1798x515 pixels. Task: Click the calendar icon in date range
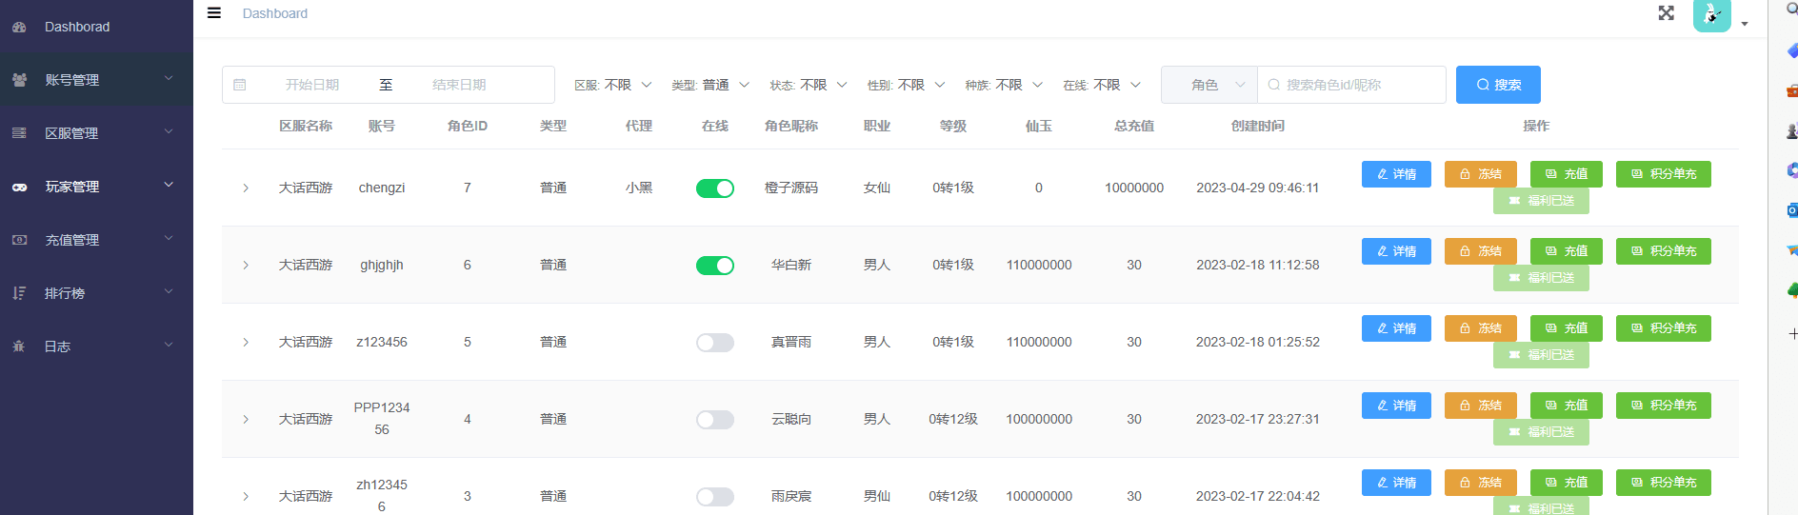point(240,85)
